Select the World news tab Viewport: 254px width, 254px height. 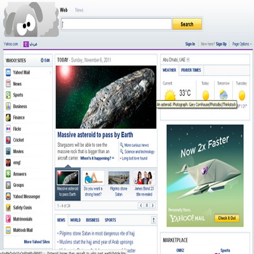tap(76, 220)
